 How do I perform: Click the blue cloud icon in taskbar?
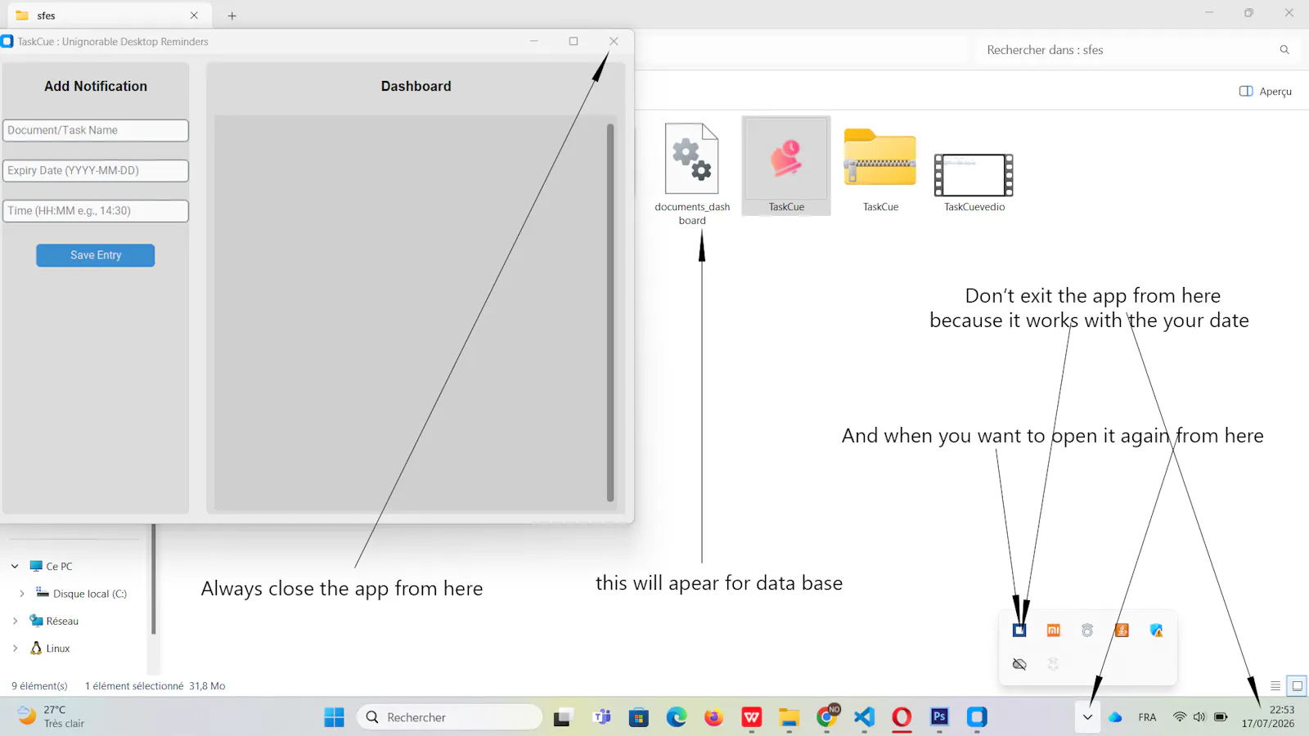coord(1115,717)
